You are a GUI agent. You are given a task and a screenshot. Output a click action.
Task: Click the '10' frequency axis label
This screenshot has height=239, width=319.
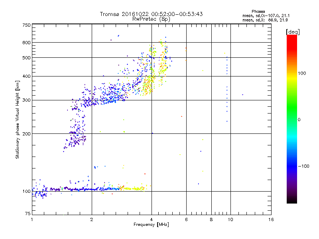[x=230, y=219]
